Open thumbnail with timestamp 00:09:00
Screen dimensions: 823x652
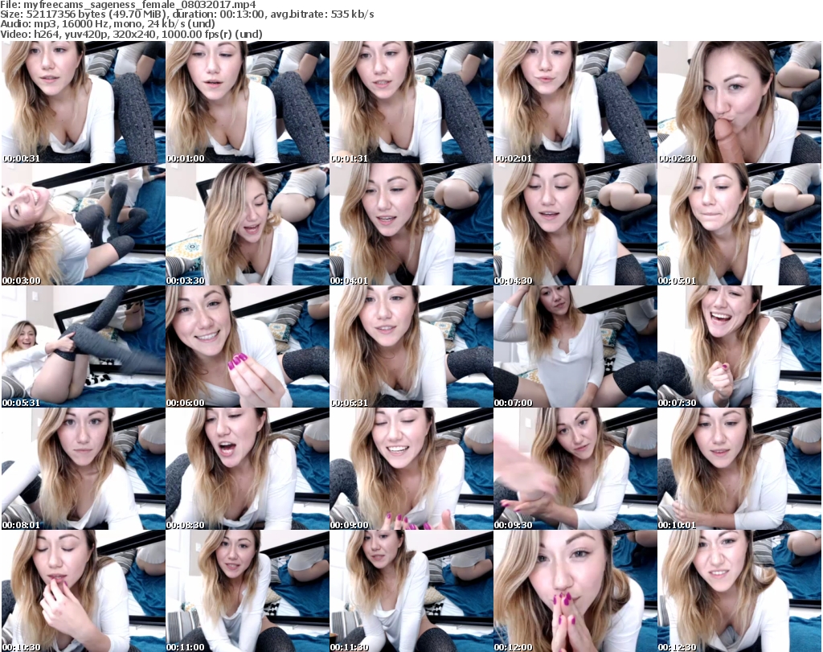[x=411, y=470]
